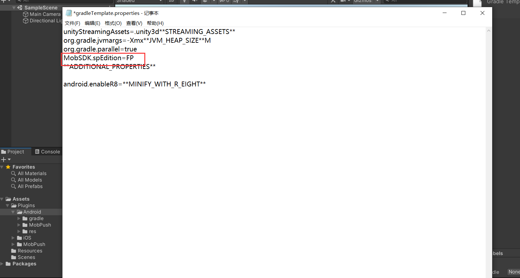Collapse the Assets folder tree
The image size is (520, 278).
[2, 199]
